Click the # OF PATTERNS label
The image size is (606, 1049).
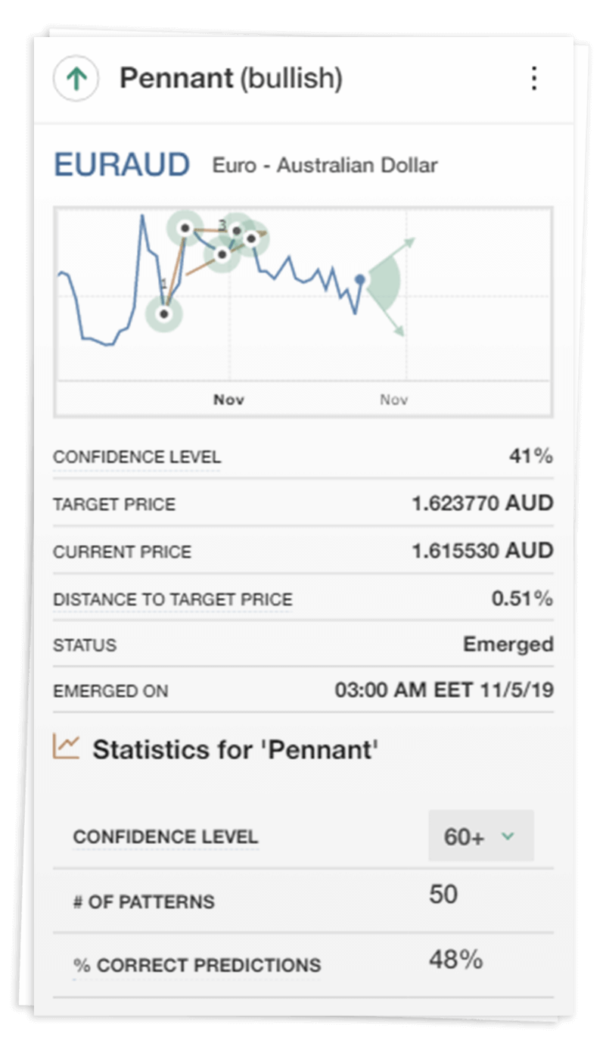pyautogui.click(x=144, y=902)
